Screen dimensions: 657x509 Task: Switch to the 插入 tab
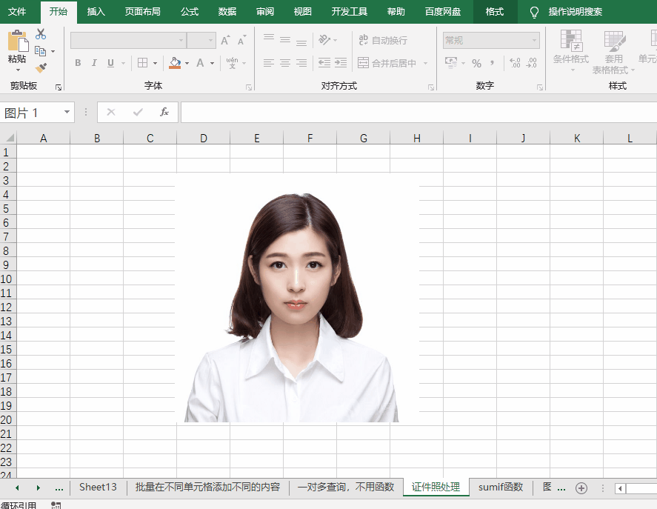(96, 11)
